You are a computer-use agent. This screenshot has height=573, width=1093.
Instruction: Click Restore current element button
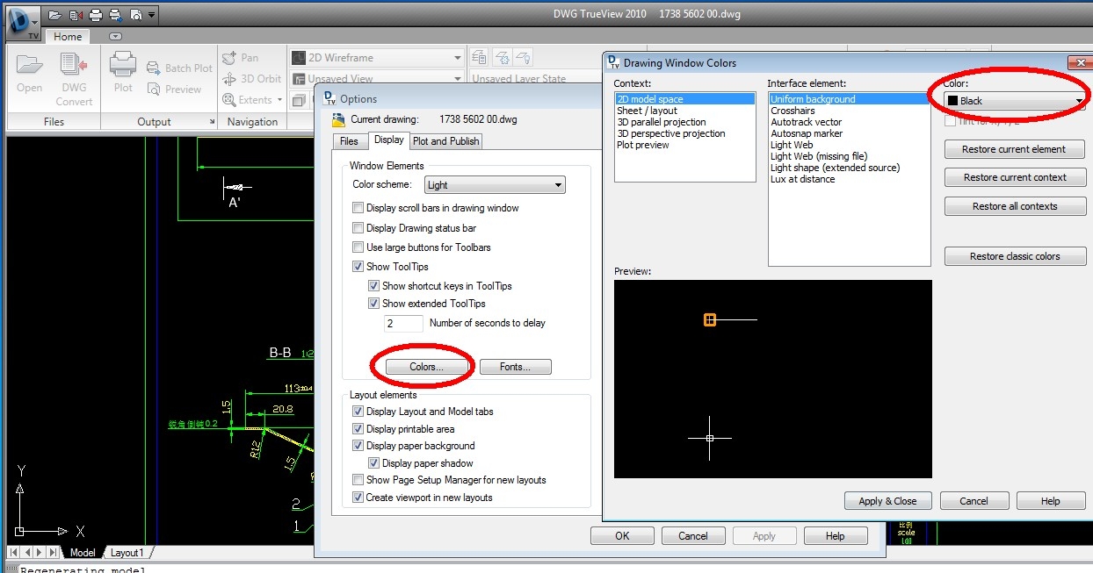pyautogui.click(x=1014, y=149)
